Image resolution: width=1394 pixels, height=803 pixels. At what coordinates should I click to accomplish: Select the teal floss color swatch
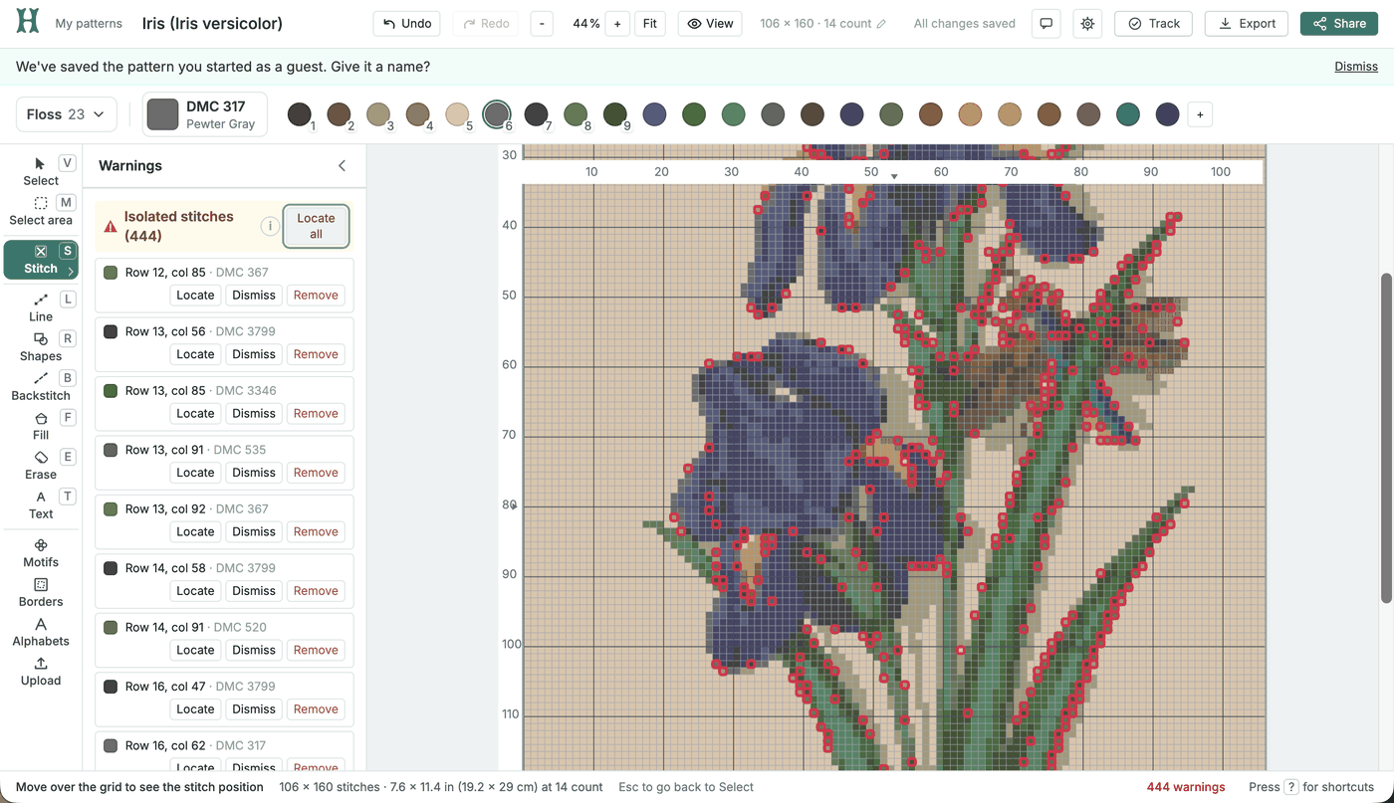[x=1128, y=114]
